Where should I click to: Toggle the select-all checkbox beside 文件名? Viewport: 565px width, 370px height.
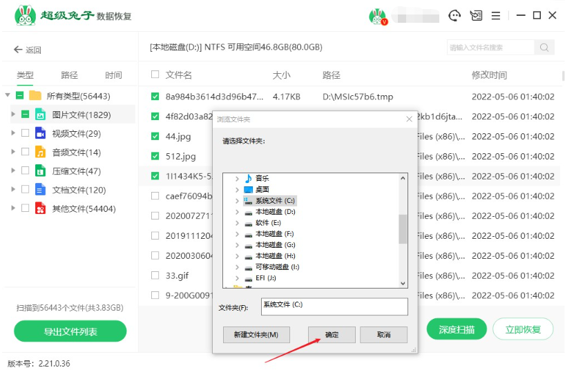[x=155, y=75]
